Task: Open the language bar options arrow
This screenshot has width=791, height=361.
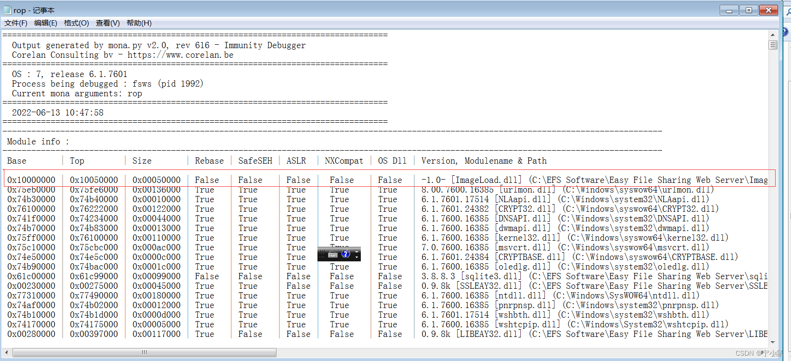Action: [x=356, y=258]
